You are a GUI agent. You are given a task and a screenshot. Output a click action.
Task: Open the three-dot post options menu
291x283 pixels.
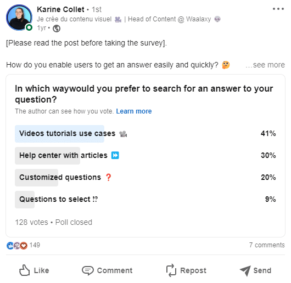click(278, 9)
